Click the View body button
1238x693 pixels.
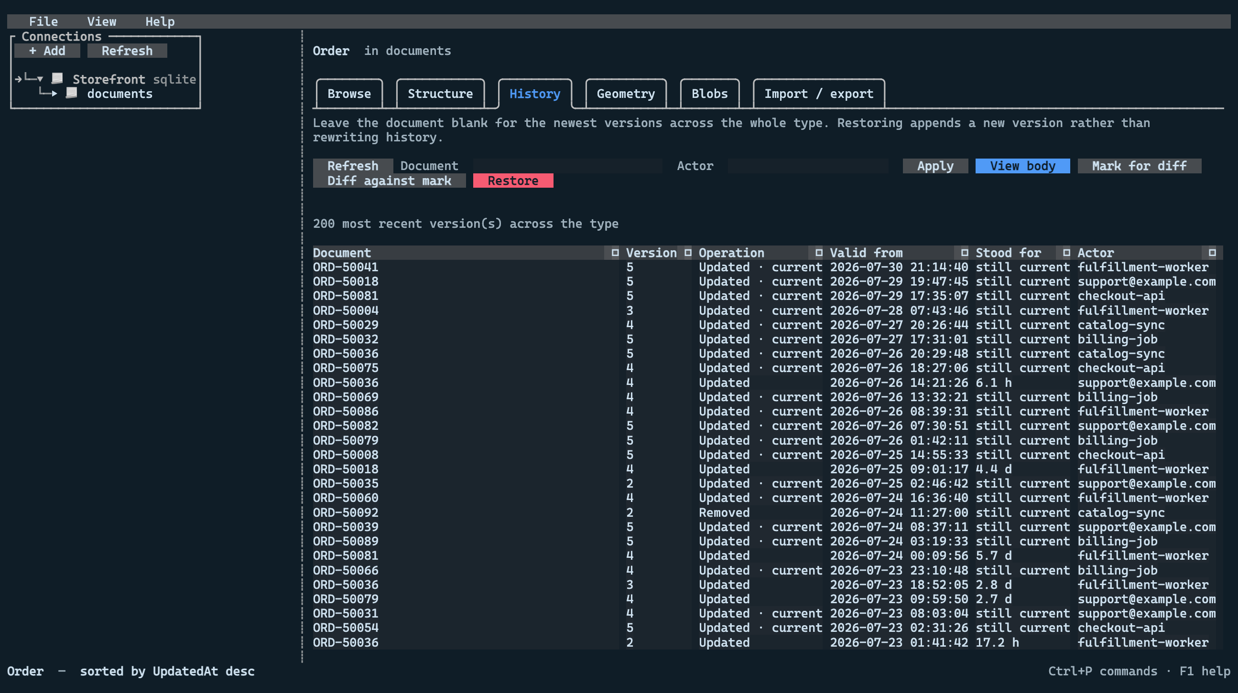click(1023, 166)
